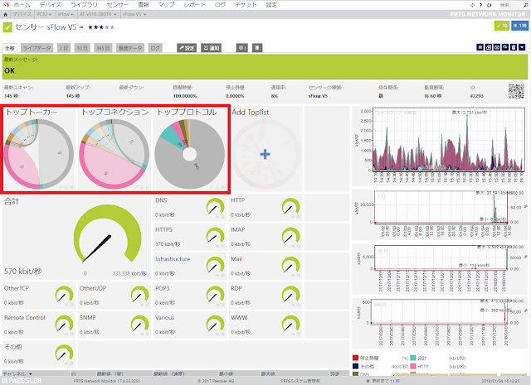Click the refresh icon in top bar
This screenshot has width=531, height=385.
click(472, 5)
